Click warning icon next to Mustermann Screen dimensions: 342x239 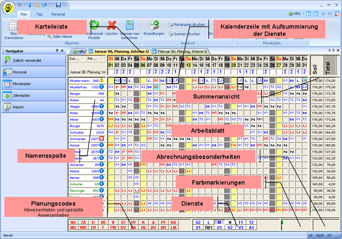pyautogui.click(x=102, y=80)
